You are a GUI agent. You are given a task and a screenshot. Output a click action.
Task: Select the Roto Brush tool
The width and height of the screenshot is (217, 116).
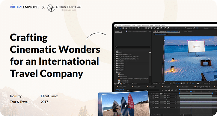pyautogui.click(x=165, y=28)
